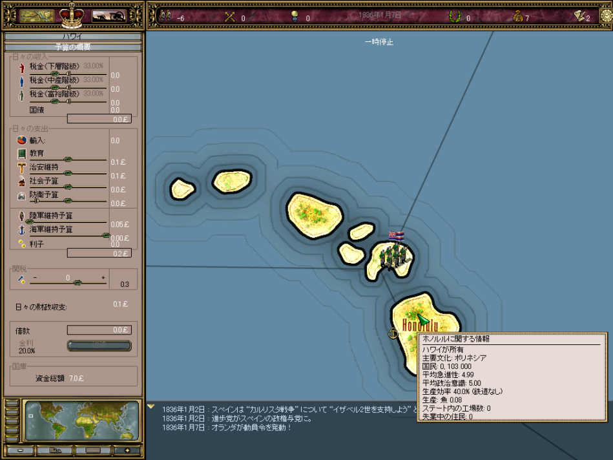The image size is (613, 460).
Task: Open the ornate options button in top-right corner
Action: pos(606,16)
